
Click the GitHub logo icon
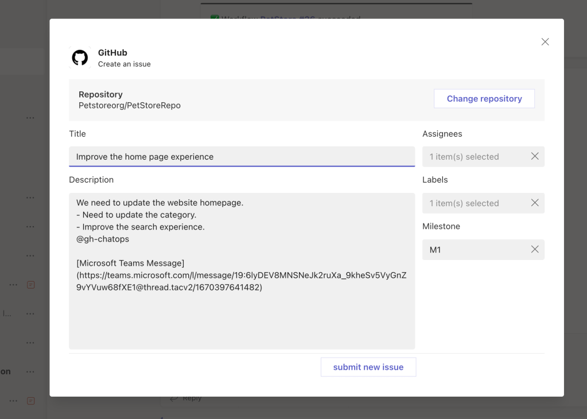coord(80,57)
